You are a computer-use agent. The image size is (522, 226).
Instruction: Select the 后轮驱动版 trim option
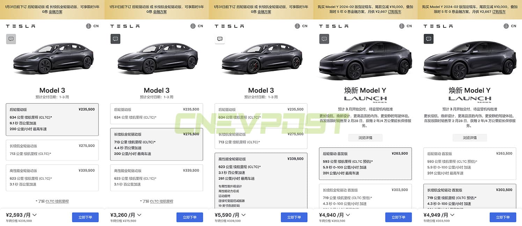[x=52, y=120]
